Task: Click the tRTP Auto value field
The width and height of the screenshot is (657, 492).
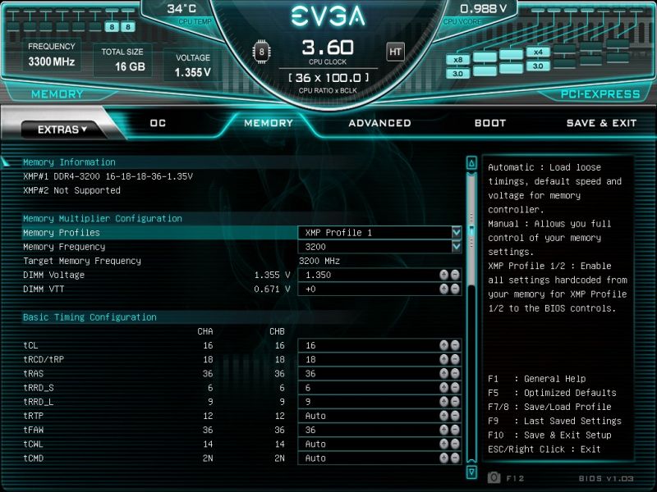Action: pos(379,416)
